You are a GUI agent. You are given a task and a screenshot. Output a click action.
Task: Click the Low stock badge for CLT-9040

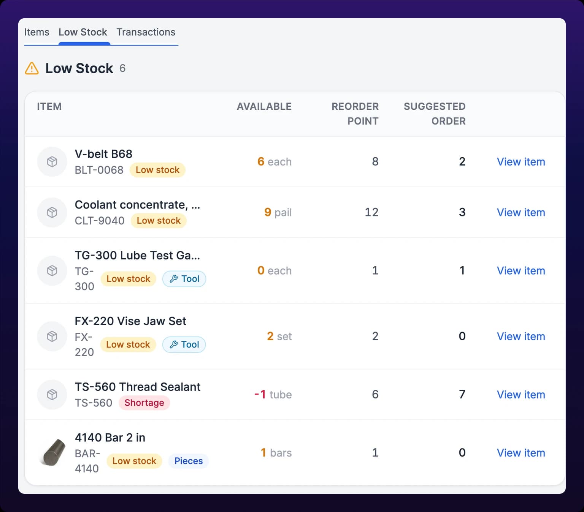159,221
